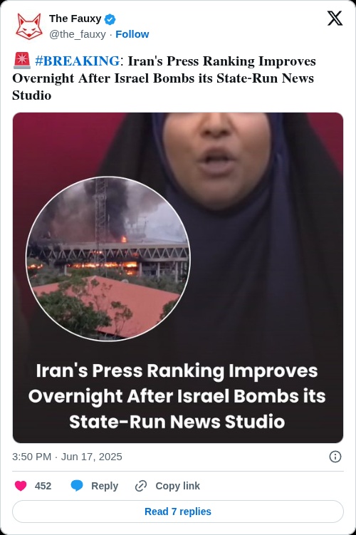
Task: Click the X logo icon
Action: pos(335,19)
